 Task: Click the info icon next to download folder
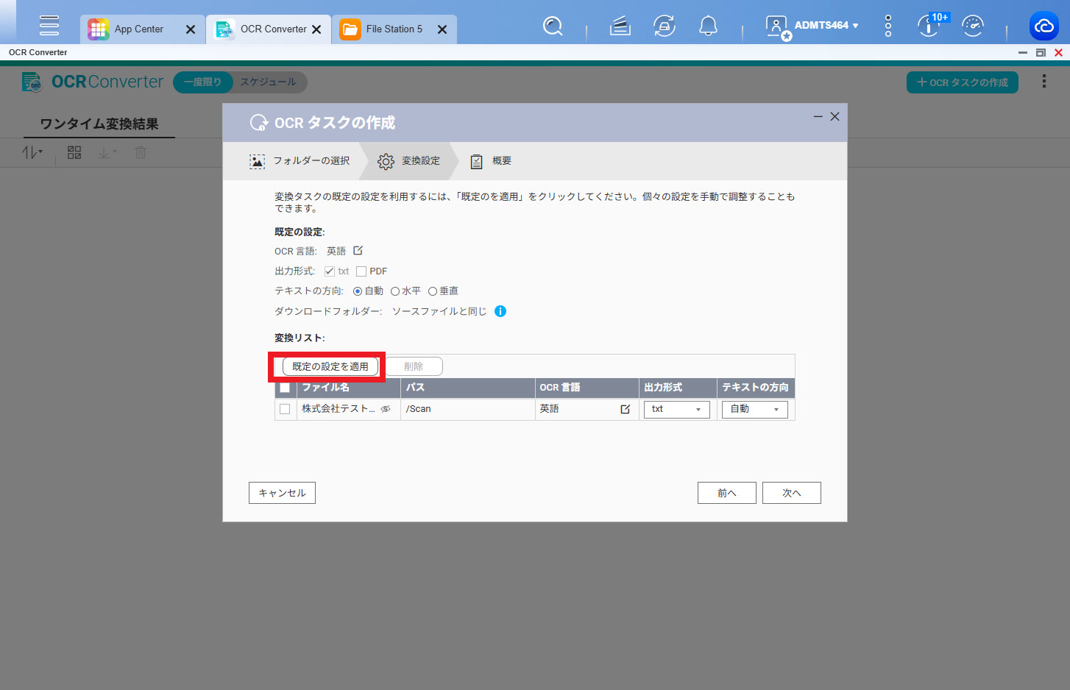pos(500,311)
